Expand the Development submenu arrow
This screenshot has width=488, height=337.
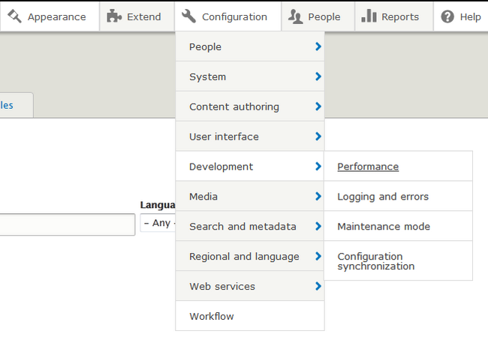(318, 167)
